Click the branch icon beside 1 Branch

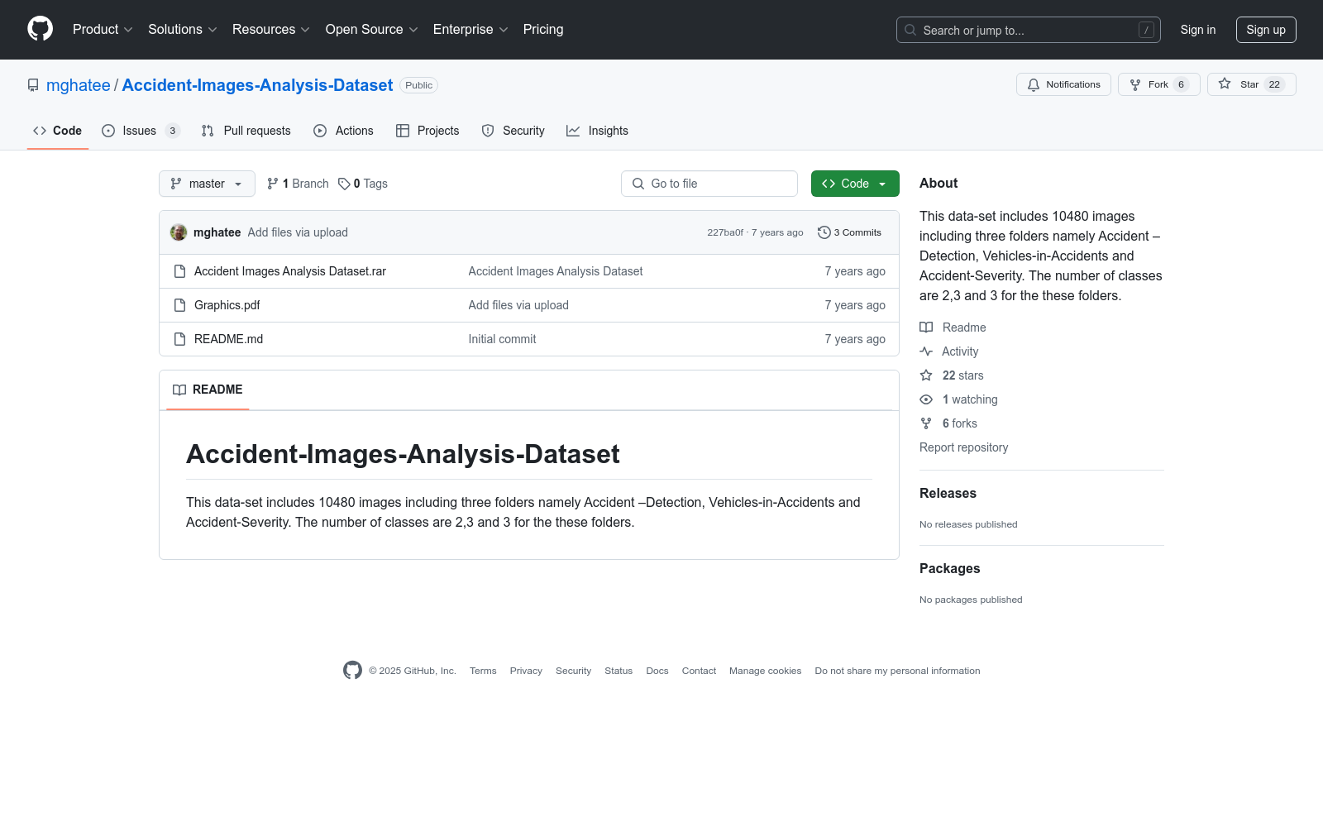(273, 184)
